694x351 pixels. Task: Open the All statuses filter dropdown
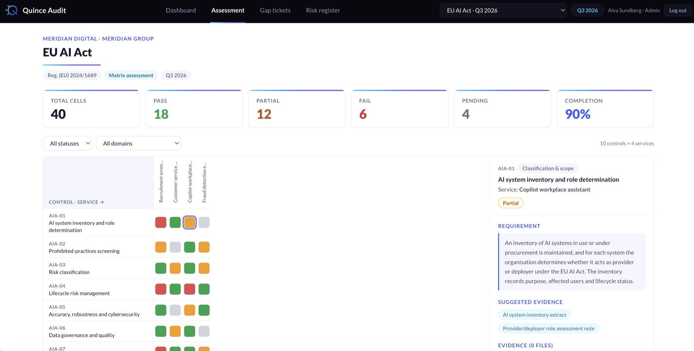point(67,143)
